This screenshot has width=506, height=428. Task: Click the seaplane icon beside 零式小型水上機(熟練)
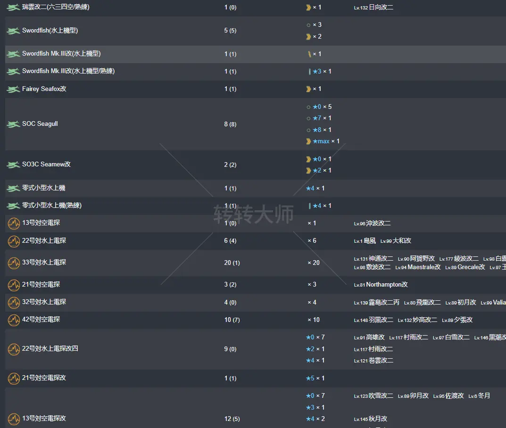point(13,206)
